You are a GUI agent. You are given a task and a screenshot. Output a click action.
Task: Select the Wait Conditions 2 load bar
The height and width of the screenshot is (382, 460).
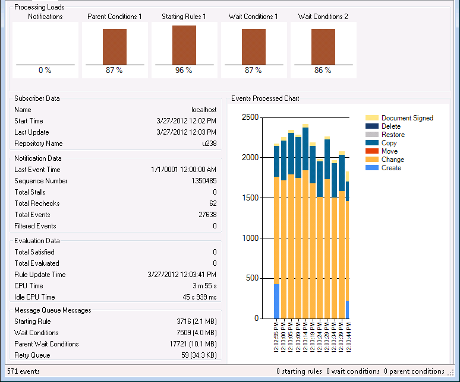point(323,47)
